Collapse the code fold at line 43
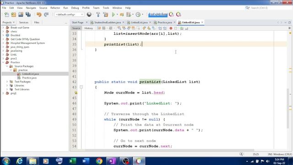The width and height of the screenshot is (293, 165). [x=81, y=87]
